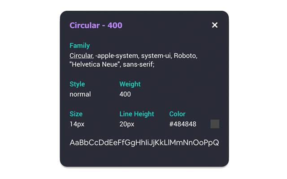
Task: Click the Size label
Action: tap(76, 114)
